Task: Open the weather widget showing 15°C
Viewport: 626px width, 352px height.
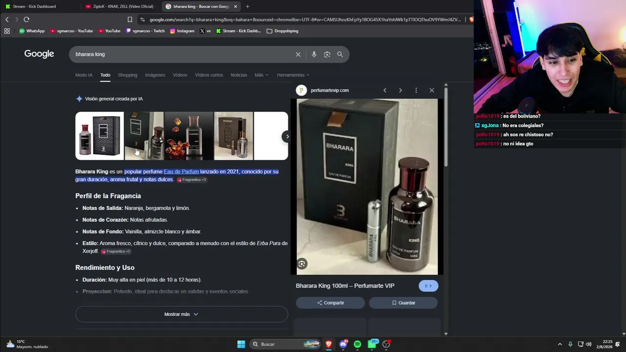Action: pyautogui.click(x=27, y=344)
